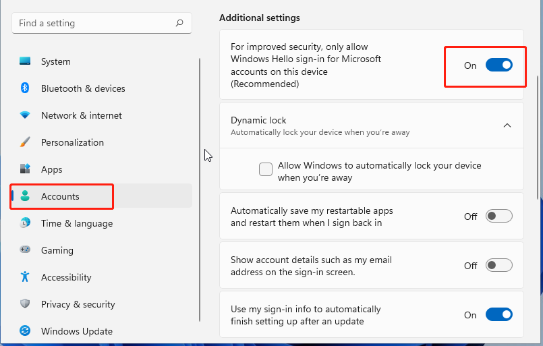Click the Personalization paintbrush icon
Image resolution: width=543 pixels, height=346 pixels.
(x=25, y=142)
